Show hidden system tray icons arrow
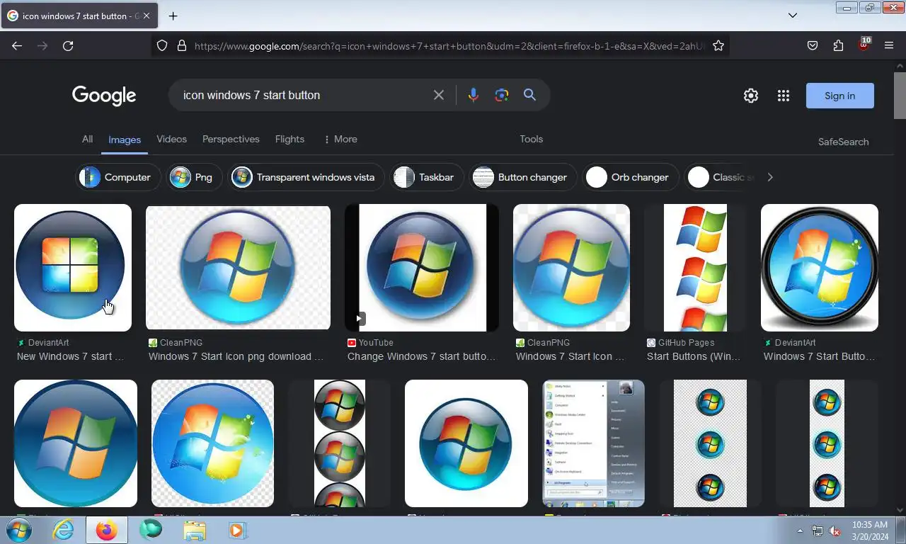 [800, 531]
